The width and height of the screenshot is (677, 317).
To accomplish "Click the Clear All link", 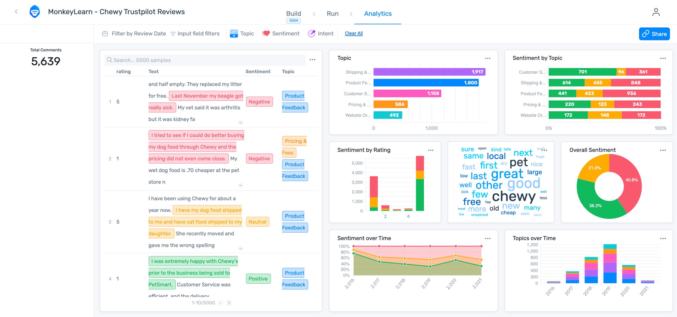I will click(x=354, y=33).
